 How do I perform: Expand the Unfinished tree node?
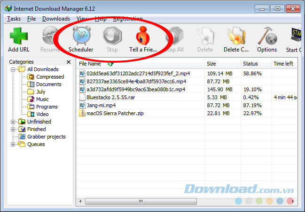click(x=13, y=122)
